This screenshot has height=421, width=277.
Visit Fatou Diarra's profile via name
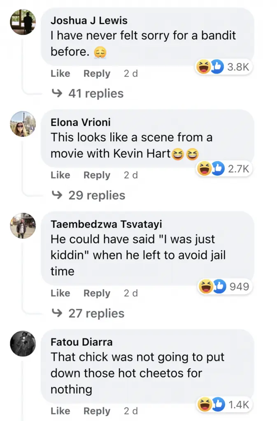coord(81,342)
